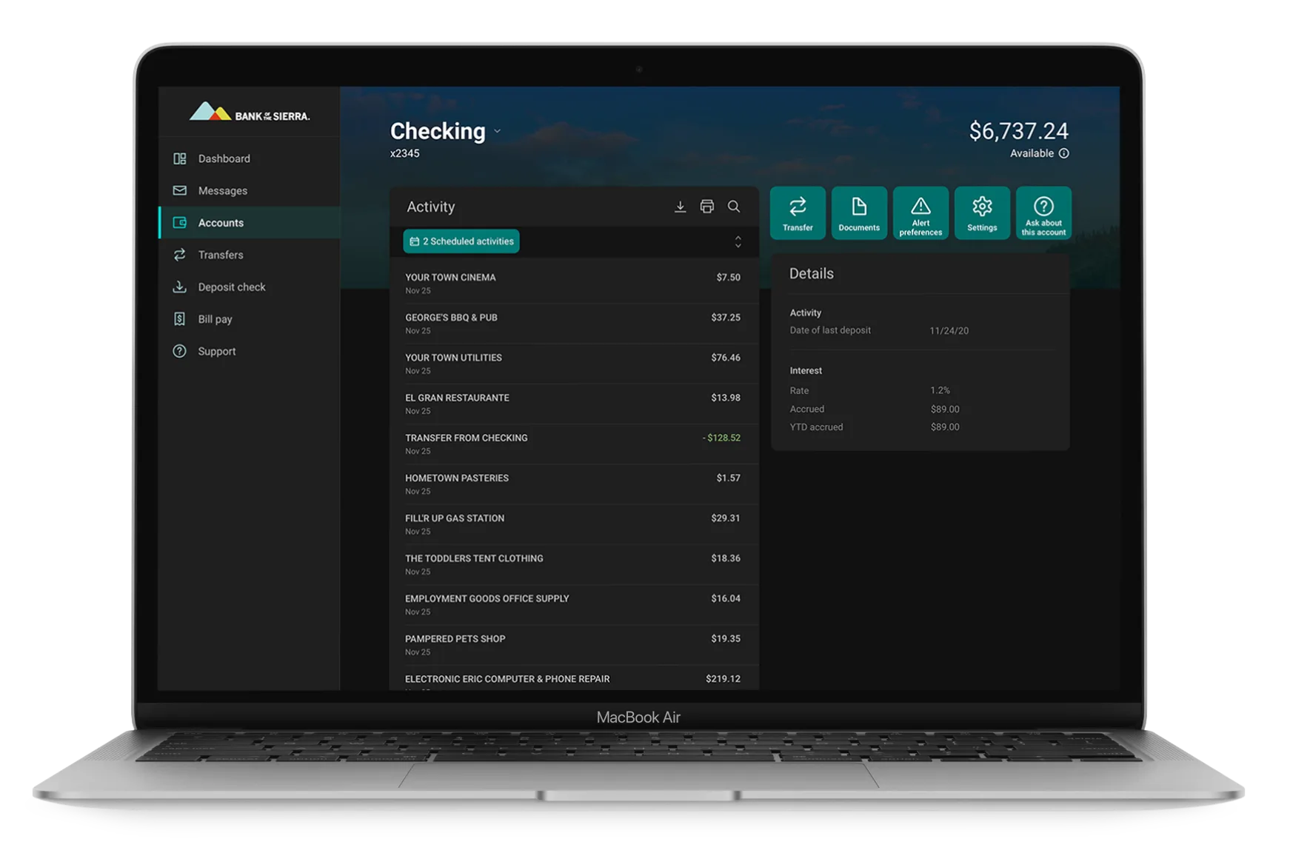Open Alert preferences tile
The height and width of the screenshot is (856, 1290).
tap(920, 213)
